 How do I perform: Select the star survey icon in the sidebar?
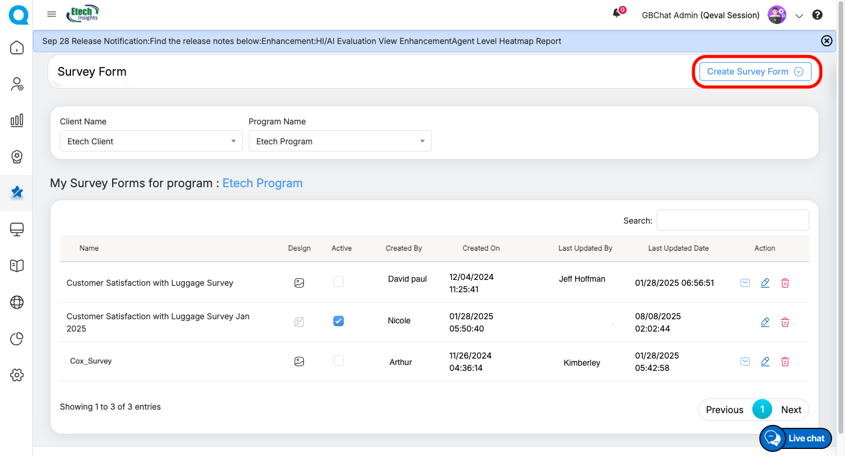pyautogui.click(x=16, y=192)
